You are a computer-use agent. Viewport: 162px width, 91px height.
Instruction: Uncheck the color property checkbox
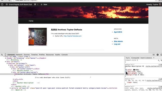coord(126,70)
